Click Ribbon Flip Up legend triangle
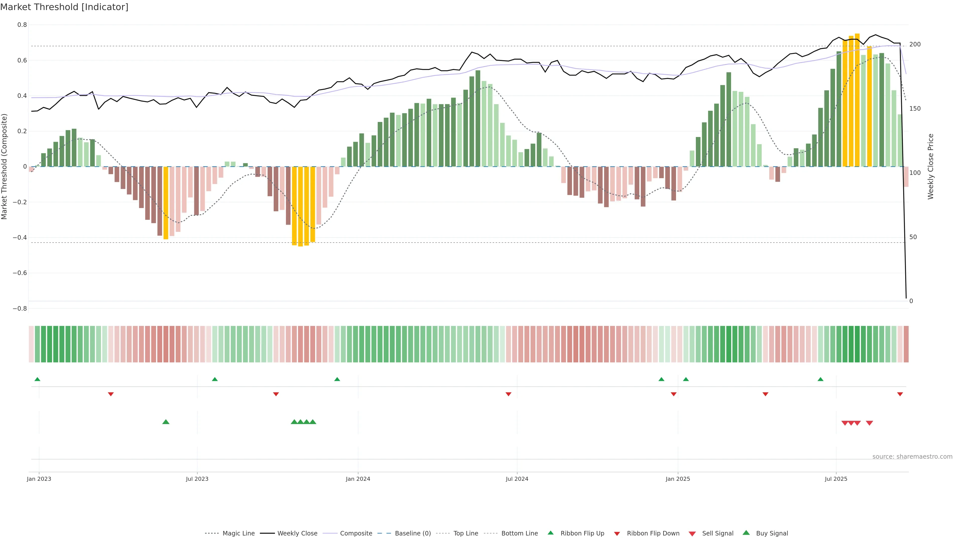 [x=551, y=533]
